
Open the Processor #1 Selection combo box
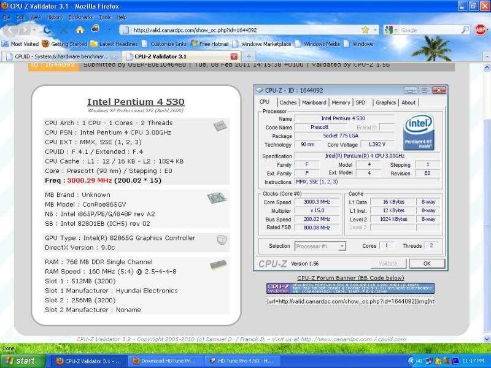[320, 247]
